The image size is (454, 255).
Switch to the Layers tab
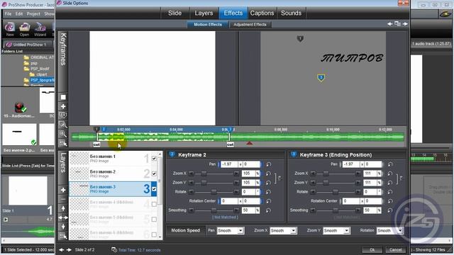[x=204, y=13]
